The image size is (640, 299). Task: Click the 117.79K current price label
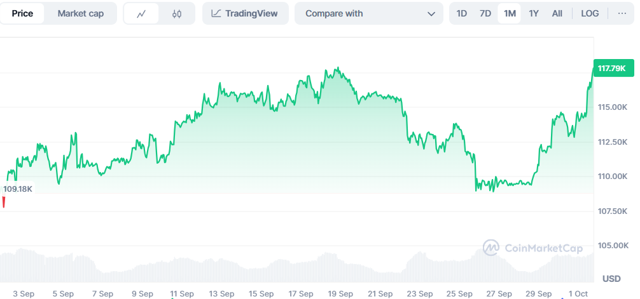[611, 68]
